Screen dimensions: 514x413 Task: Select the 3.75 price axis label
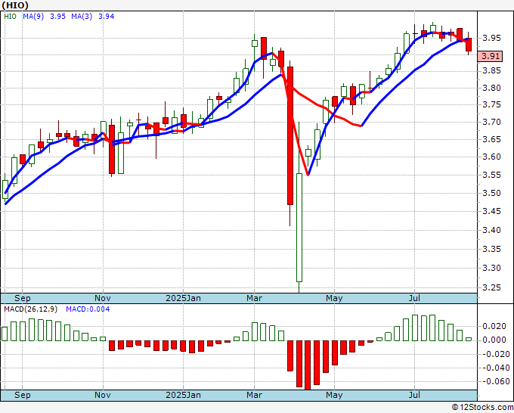(x=492, y=104)
